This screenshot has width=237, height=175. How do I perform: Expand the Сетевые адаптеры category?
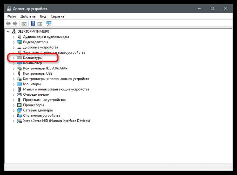click(x=14, y=110)
